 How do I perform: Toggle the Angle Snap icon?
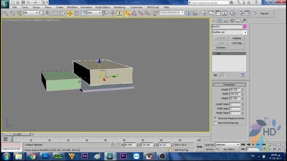coord(134,13)
